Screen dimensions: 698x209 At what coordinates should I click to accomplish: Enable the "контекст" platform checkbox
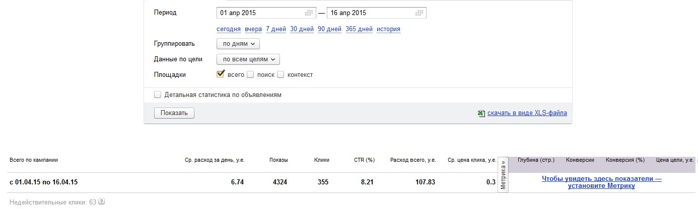pyautogui.click(x=281, y=75)
